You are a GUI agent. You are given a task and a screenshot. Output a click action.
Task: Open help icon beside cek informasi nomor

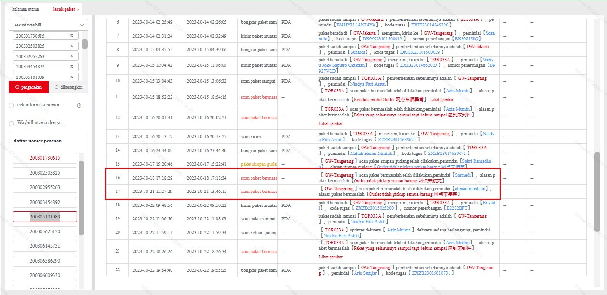79,105
